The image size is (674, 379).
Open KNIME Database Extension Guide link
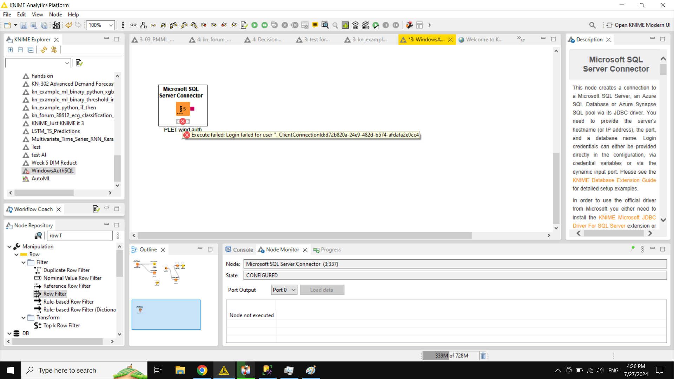(x=614, y=180)
